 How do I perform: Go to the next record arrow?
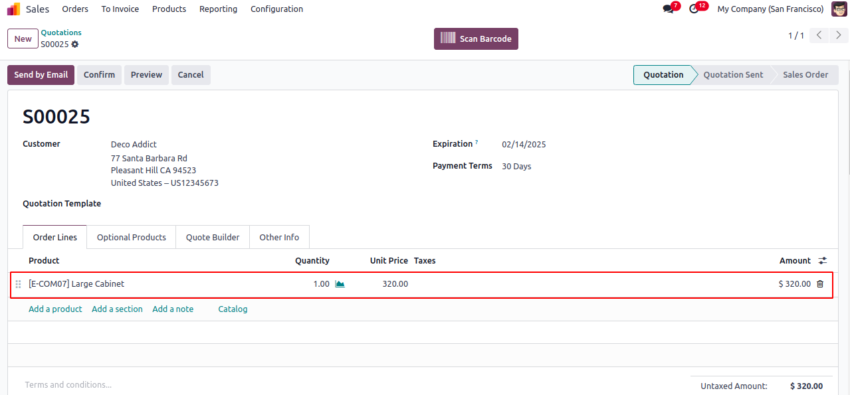(x=839, y=35)
